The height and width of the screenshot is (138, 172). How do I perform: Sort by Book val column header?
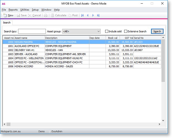113,38
